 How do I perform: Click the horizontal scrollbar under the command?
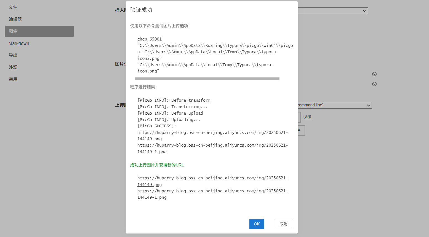point(207,79)
